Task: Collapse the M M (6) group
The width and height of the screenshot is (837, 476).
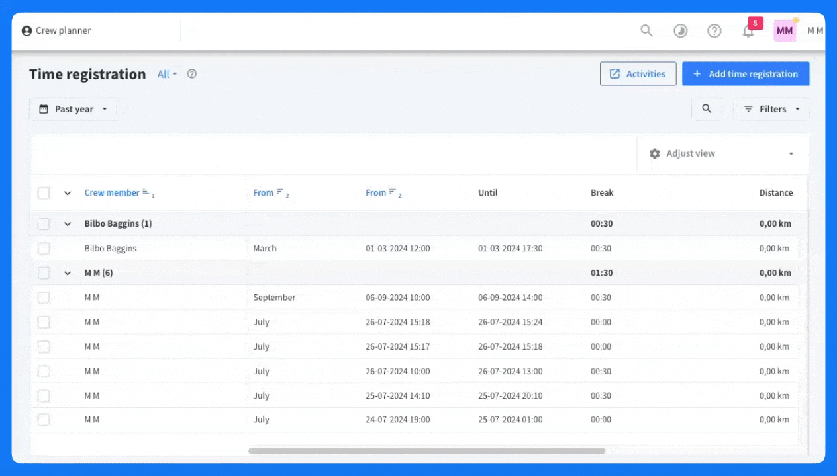Action: pyautogui.click(x=67, y=273)
